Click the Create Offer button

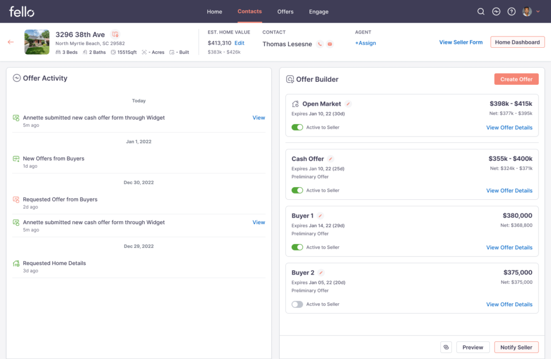[516, 79]
